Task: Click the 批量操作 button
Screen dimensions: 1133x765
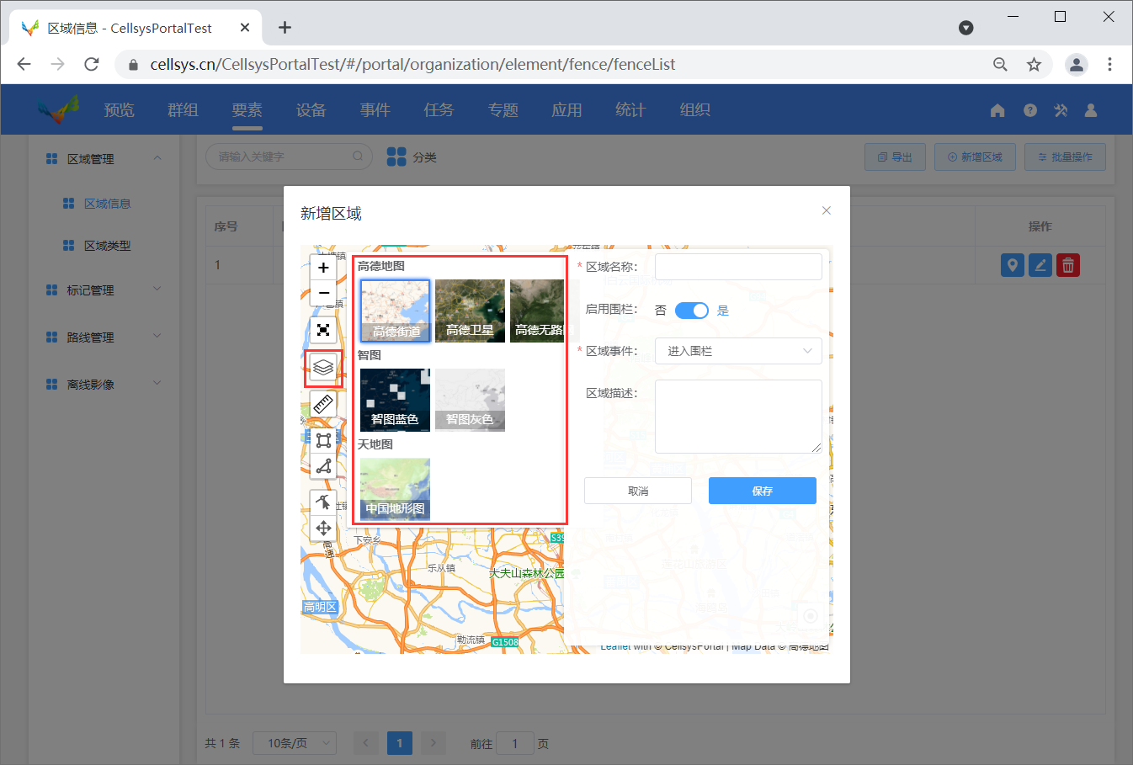Action: [x=1065, y=157]
